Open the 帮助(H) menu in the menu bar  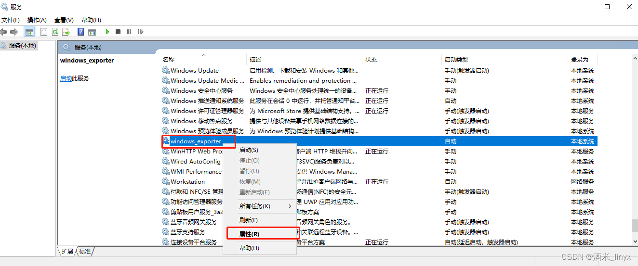click(91, 20)
